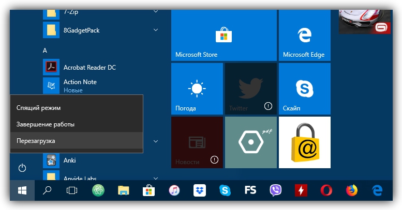Open Microsoft Store taskbar icon

click(x=148, y=190)
